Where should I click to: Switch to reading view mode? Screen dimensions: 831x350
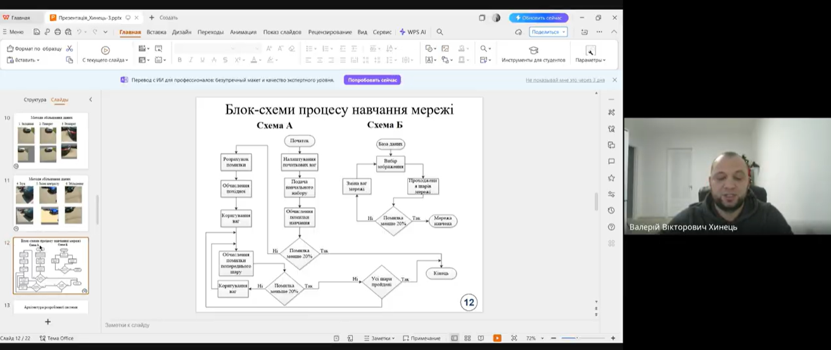[x=480, y=338]
